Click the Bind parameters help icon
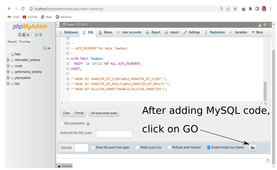The width and height of the screenshot is (277, 170). click(x=88, y=124)
